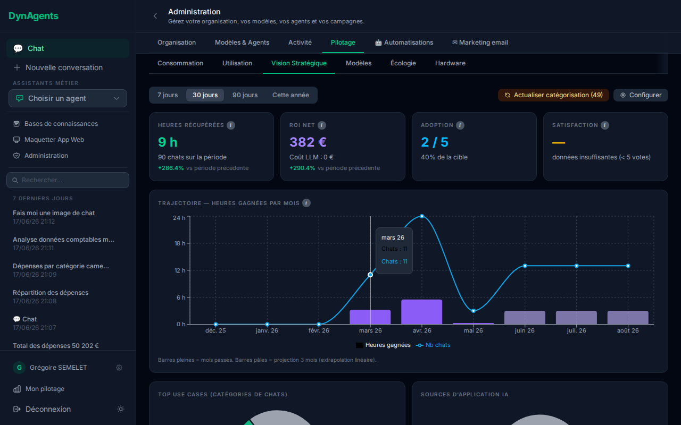Screen dimensions: 681x425
Task: Open Maquetter App Web link
Action: 68,140
